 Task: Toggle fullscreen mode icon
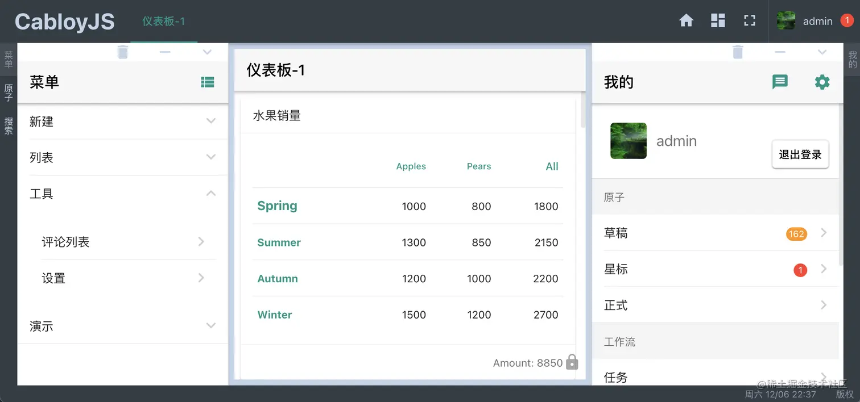[750, 21]
